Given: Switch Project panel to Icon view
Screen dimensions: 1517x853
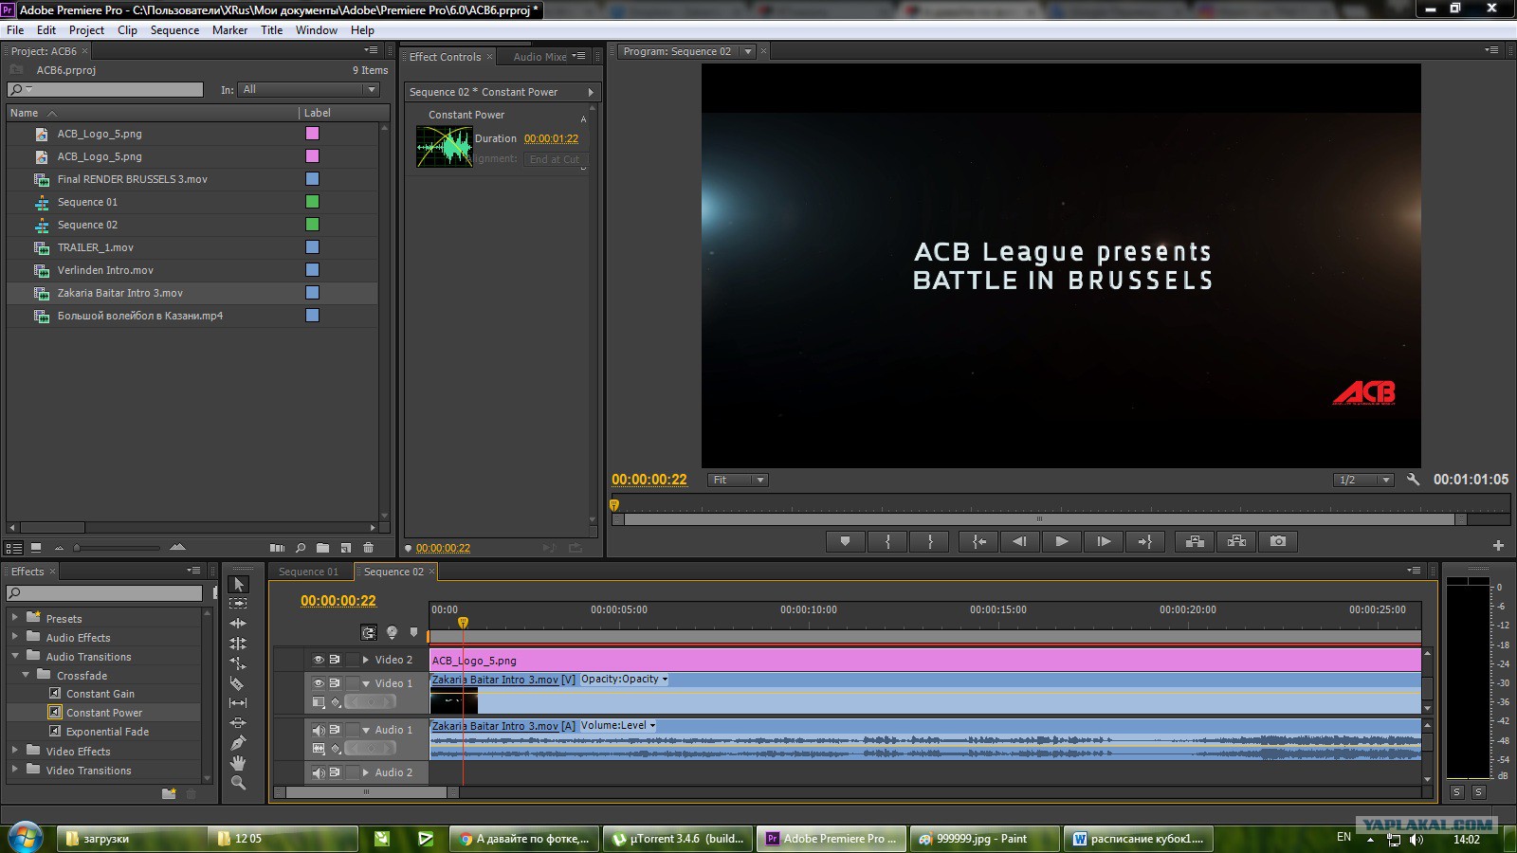Looking at the screenshot, I should (36, 548).
